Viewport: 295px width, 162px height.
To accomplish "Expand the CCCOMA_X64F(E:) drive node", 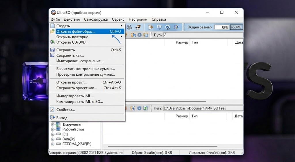I will point(53,144).
